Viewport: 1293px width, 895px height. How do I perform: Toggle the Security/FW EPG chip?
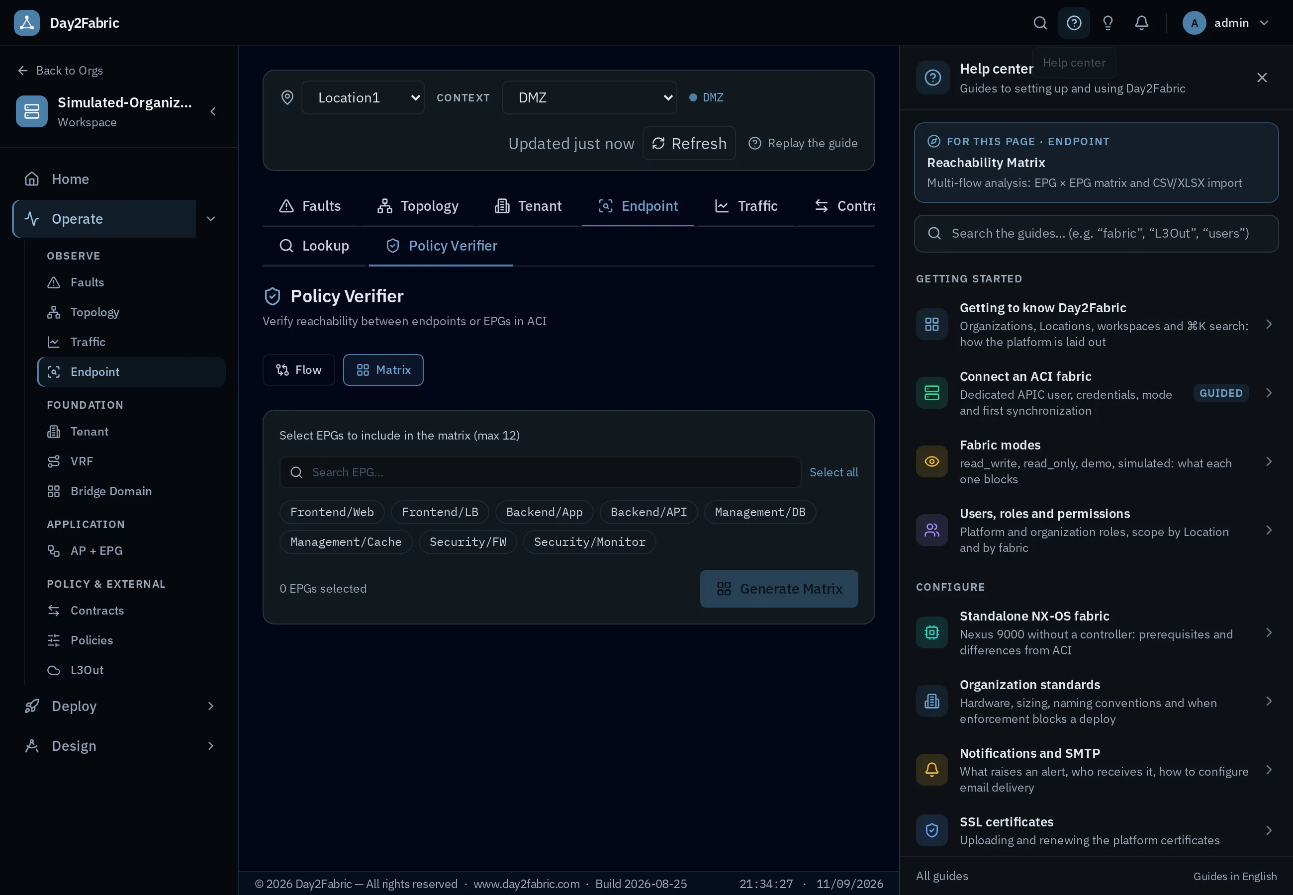coord(467,541)
